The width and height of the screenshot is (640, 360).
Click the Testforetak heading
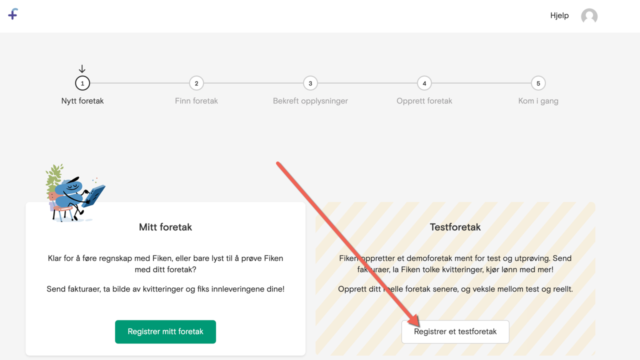(455, 227)
